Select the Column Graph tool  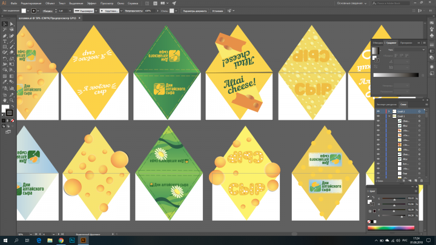pyautogui.click(x=12, y=88)
